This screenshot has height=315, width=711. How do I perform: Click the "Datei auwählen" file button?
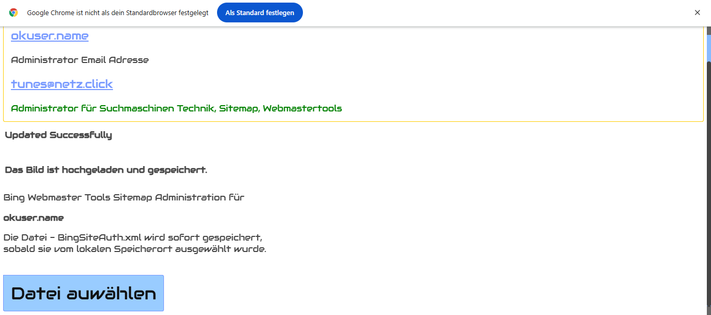pos(83,293)
